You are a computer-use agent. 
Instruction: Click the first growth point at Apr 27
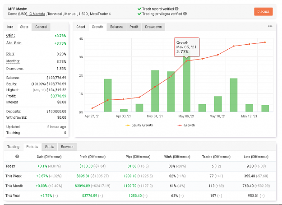tap(92, 108)
